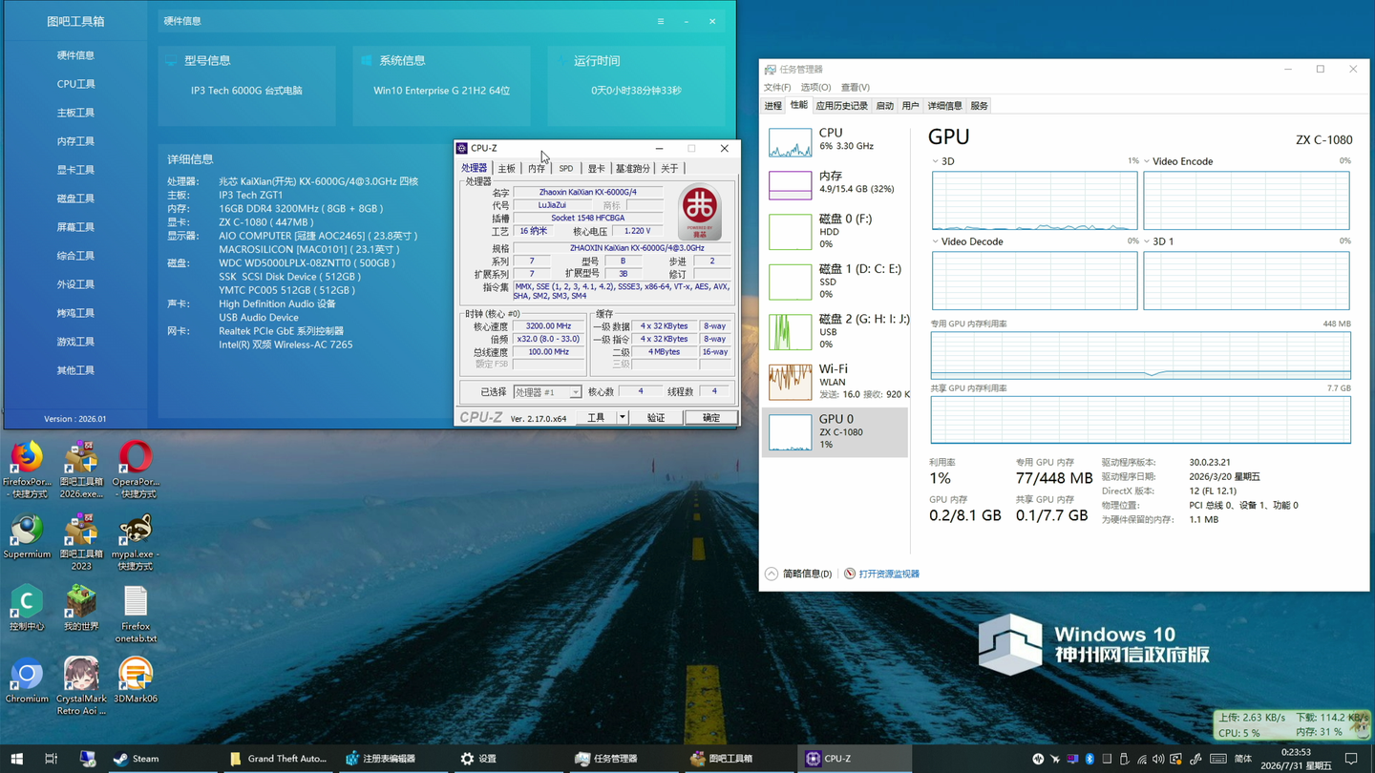
Task: Open the safely remove USB tray icon
Action: pos(1124,759)
